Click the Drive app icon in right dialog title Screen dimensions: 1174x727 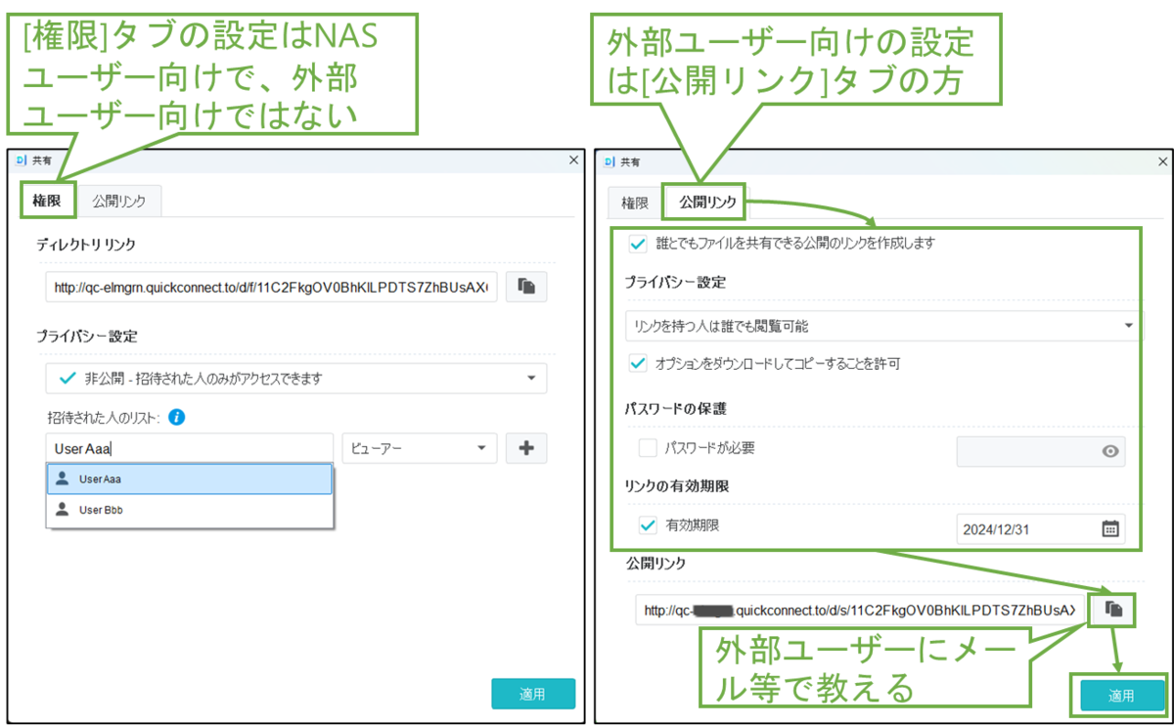tap(609, 161)
